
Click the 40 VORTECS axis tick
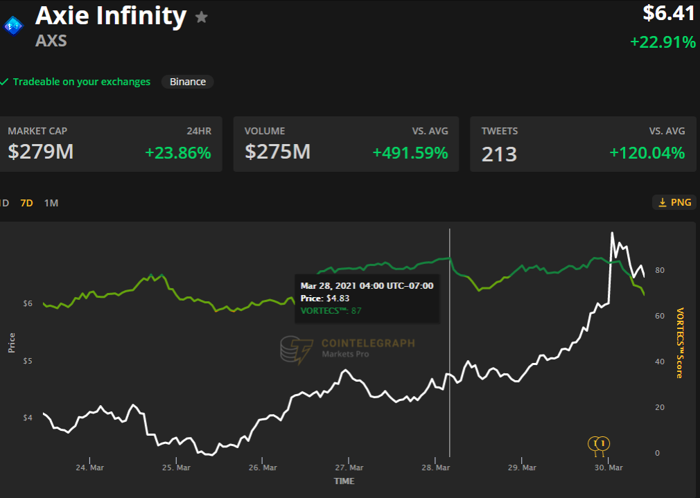(660, 362)
